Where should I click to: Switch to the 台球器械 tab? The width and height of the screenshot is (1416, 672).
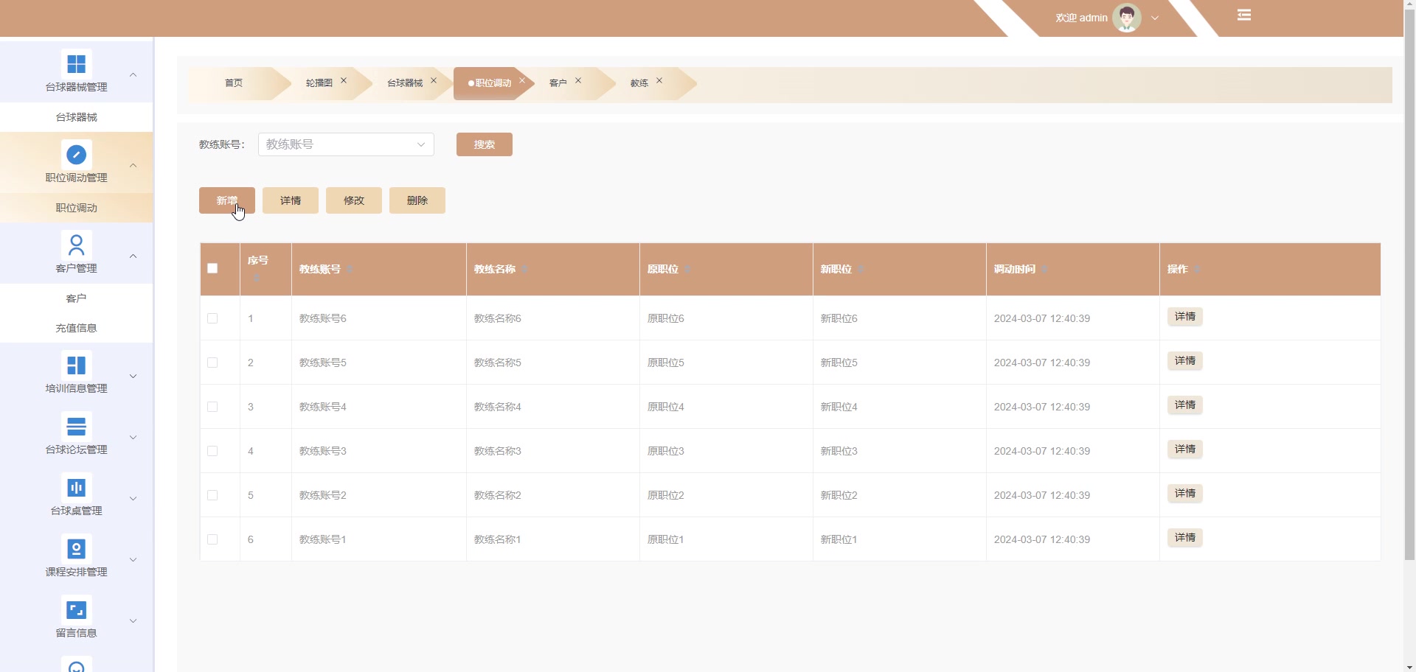tap(405, 83)
